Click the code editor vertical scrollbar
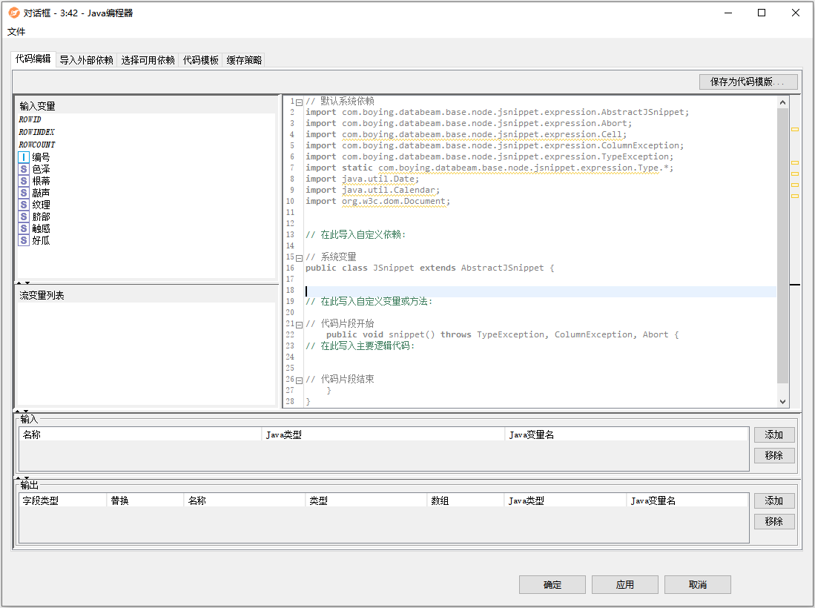 pos(782,245)
